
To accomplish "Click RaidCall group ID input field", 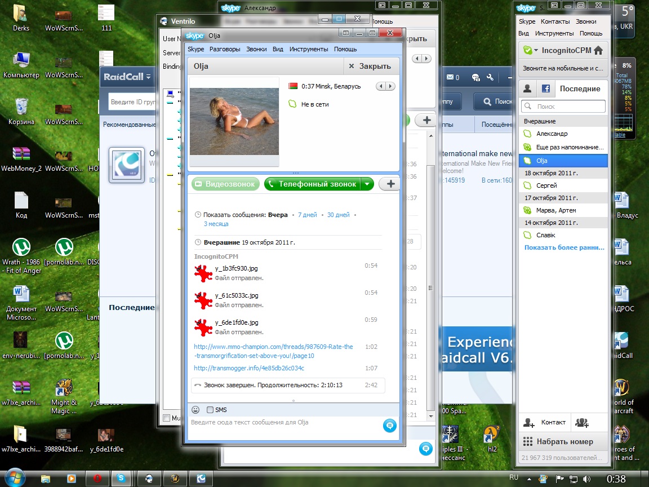I will (132, 102).
